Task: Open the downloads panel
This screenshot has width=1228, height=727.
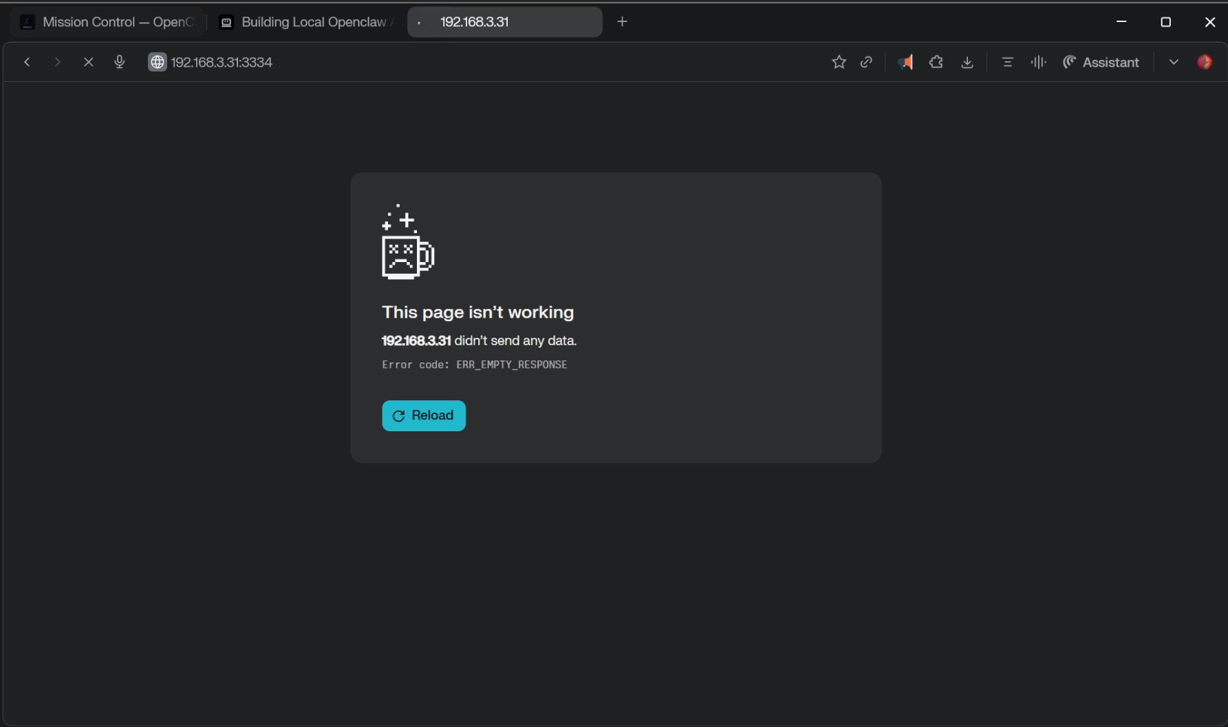Action: pyautogui.click(x=967, y=62)
